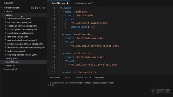Open uninstall.sh script

tap(12, 69)
